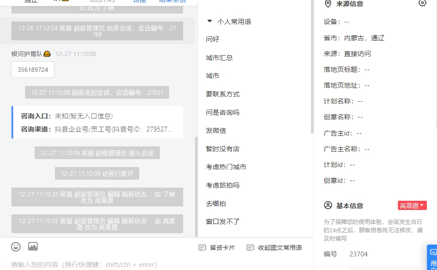The height and width of the screenshot is (270, 437).
Task: Select the 问是咨询吗 quick phrase
Action: pyautogui.click(x=223, y=112)
